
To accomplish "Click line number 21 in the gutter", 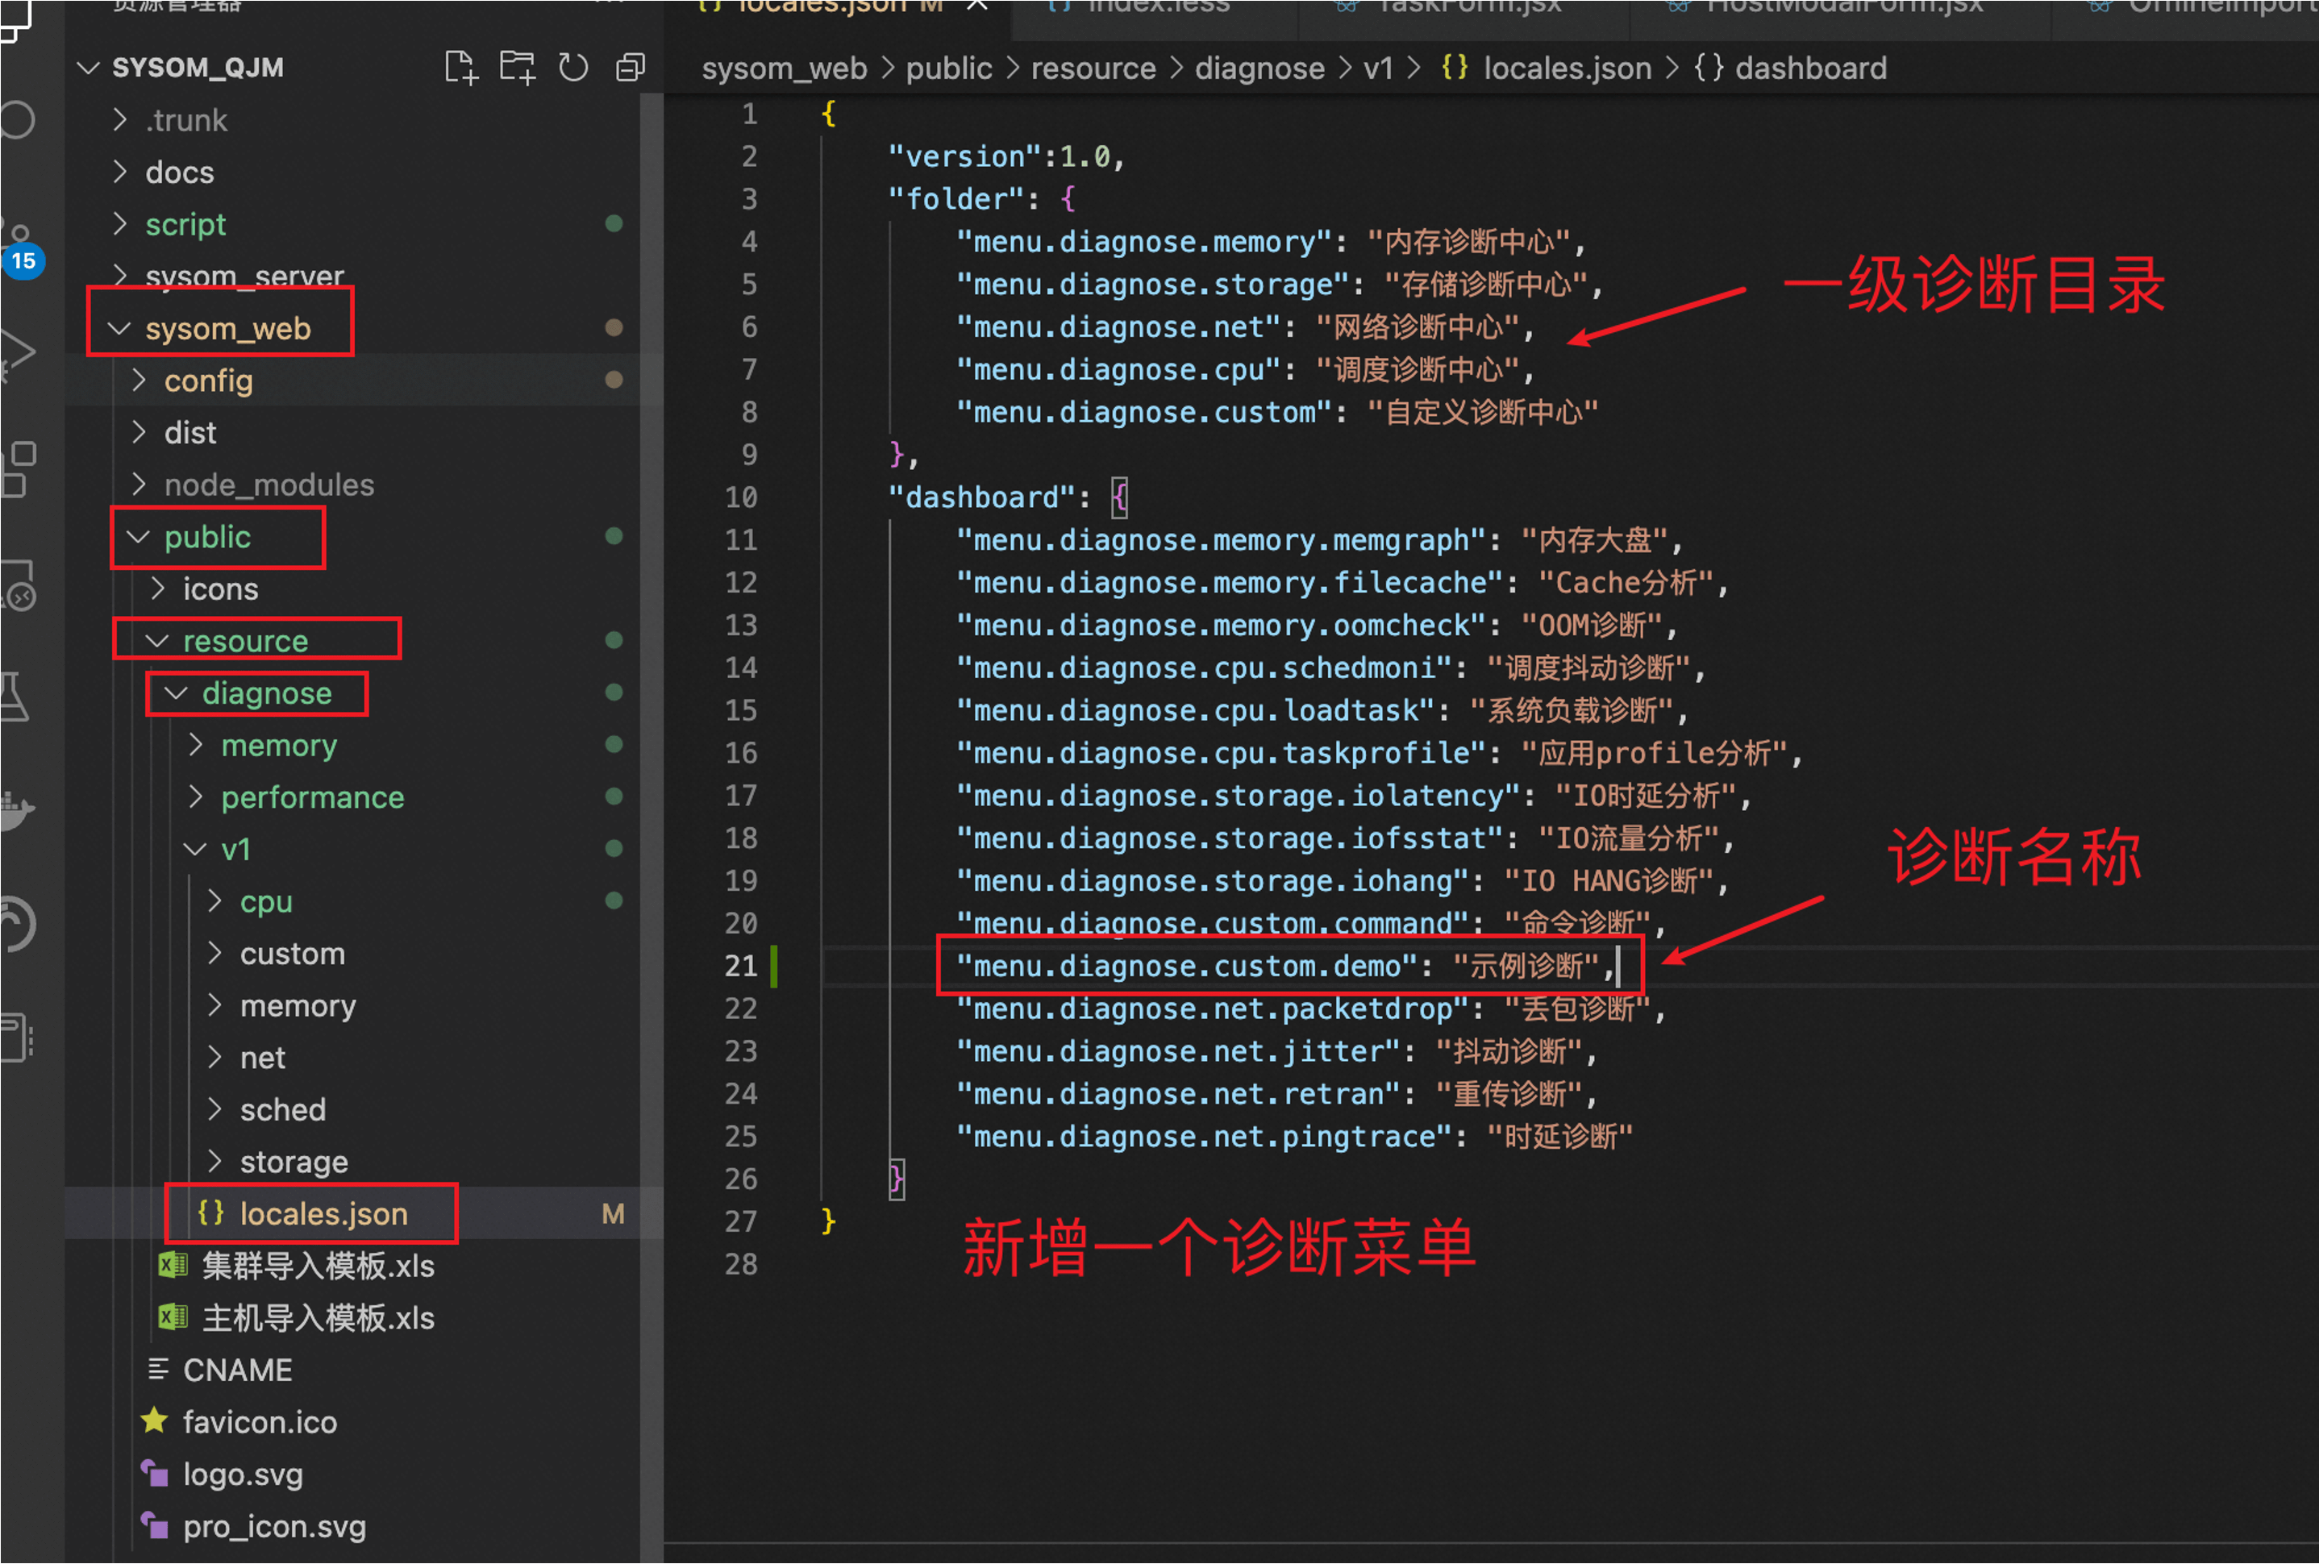I will pos(740,966).
